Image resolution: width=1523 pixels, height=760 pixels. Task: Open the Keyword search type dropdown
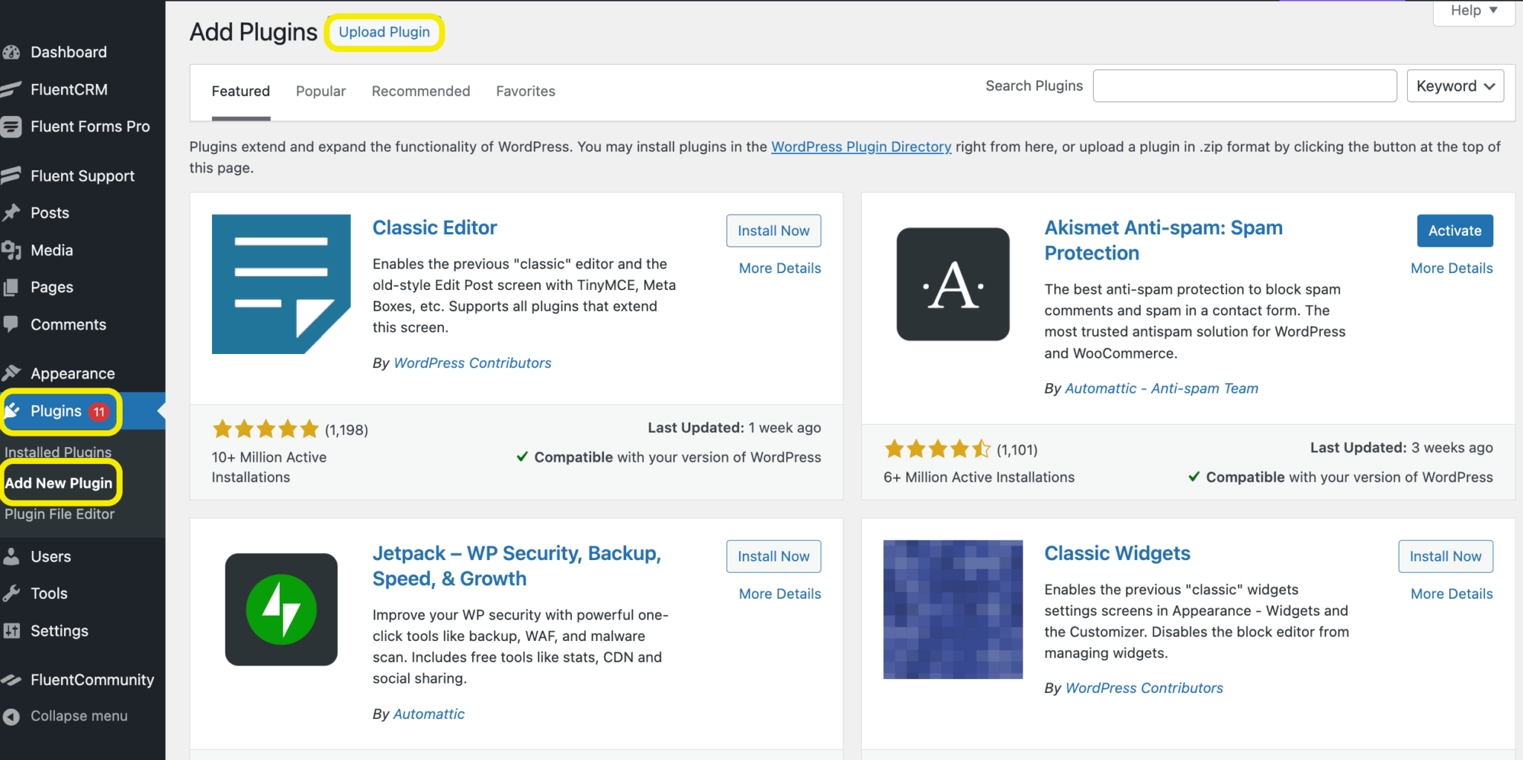1455,86
